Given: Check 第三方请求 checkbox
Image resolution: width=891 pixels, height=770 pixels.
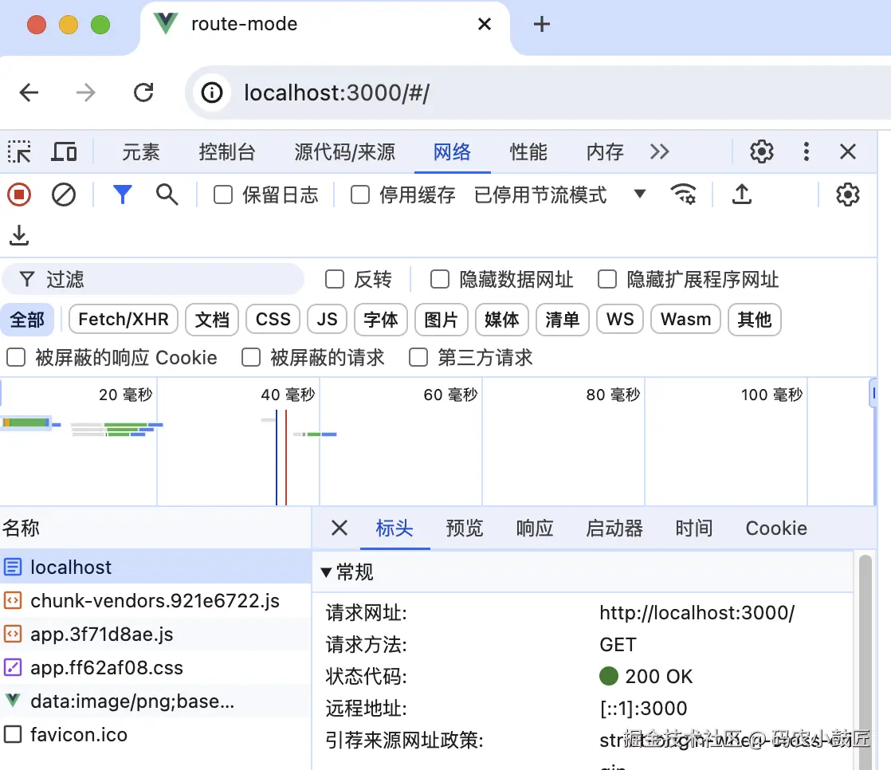Looking at the screenshot, I should (x=418, y=358).
